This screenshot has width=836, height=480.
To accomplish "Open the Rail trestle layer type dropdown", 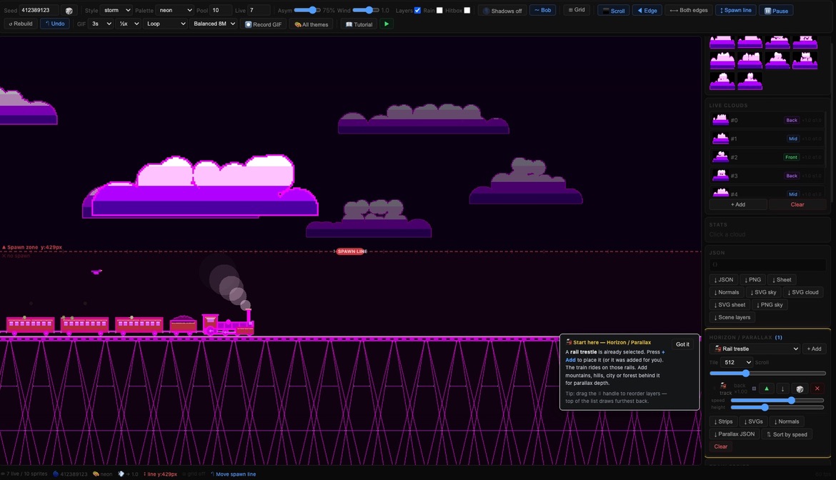I will [755, 349].
